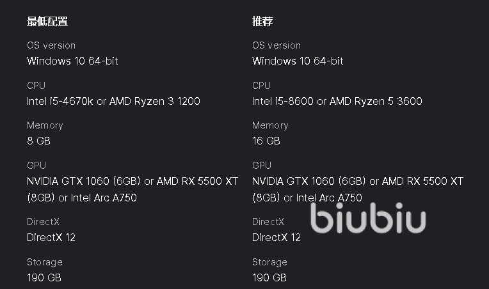The image size is (489, 289).
Task: Click the OS version label under 推荐
Action: coord(277,45)
